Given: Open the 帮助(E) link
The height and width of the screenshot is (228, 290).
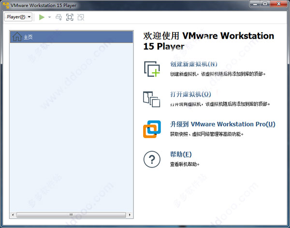Looking at the screenshot, I should 181,154.
